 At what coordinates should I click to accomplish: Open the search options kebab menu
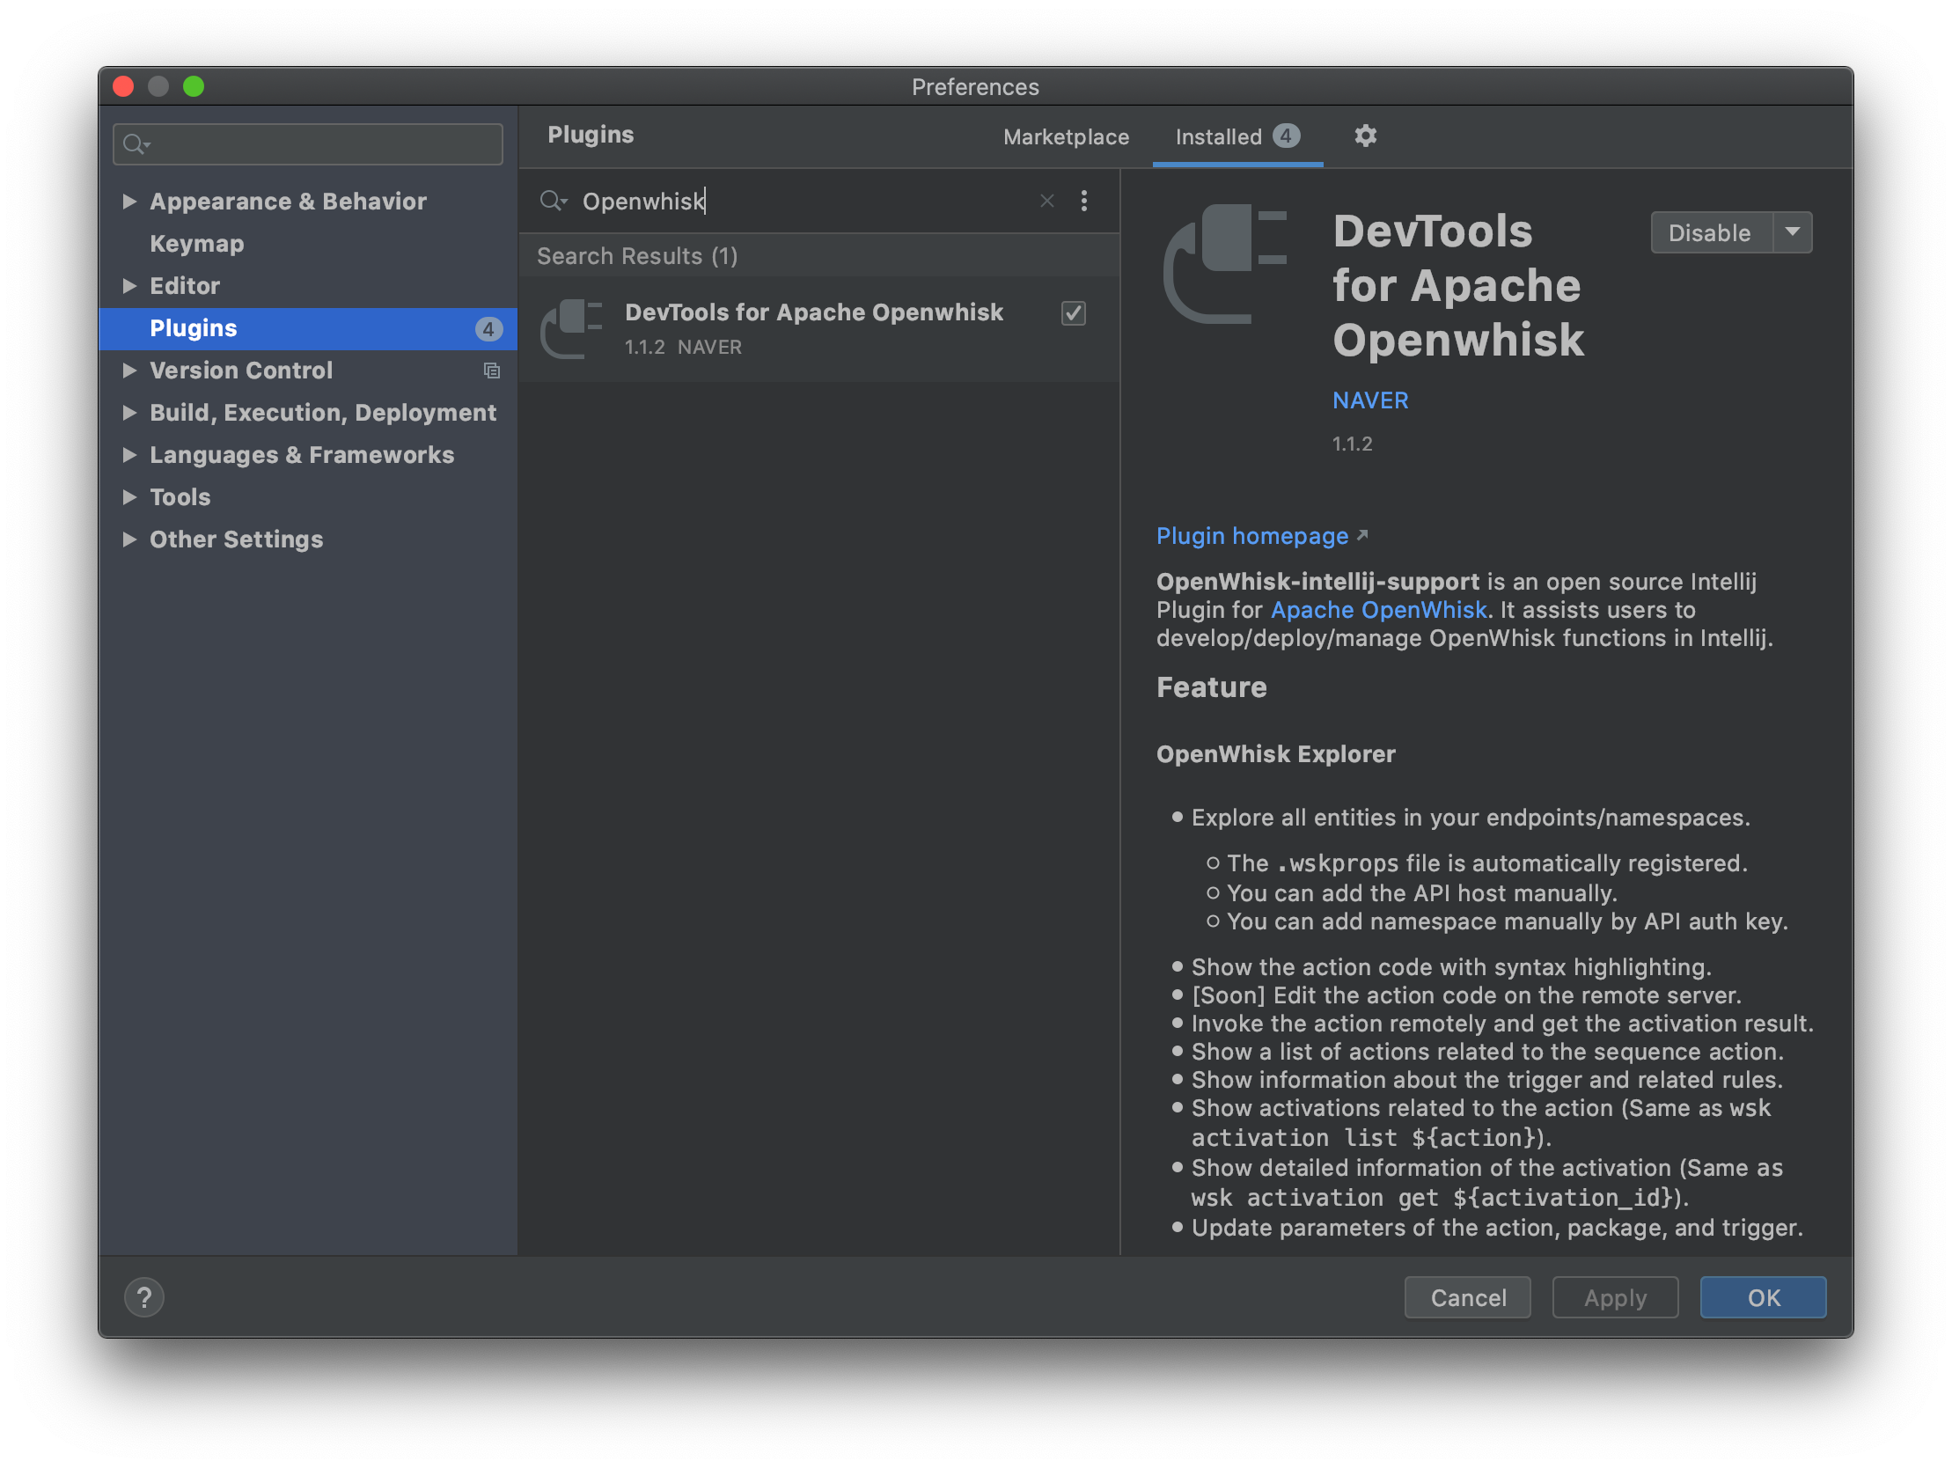[x=1084, y=202]
